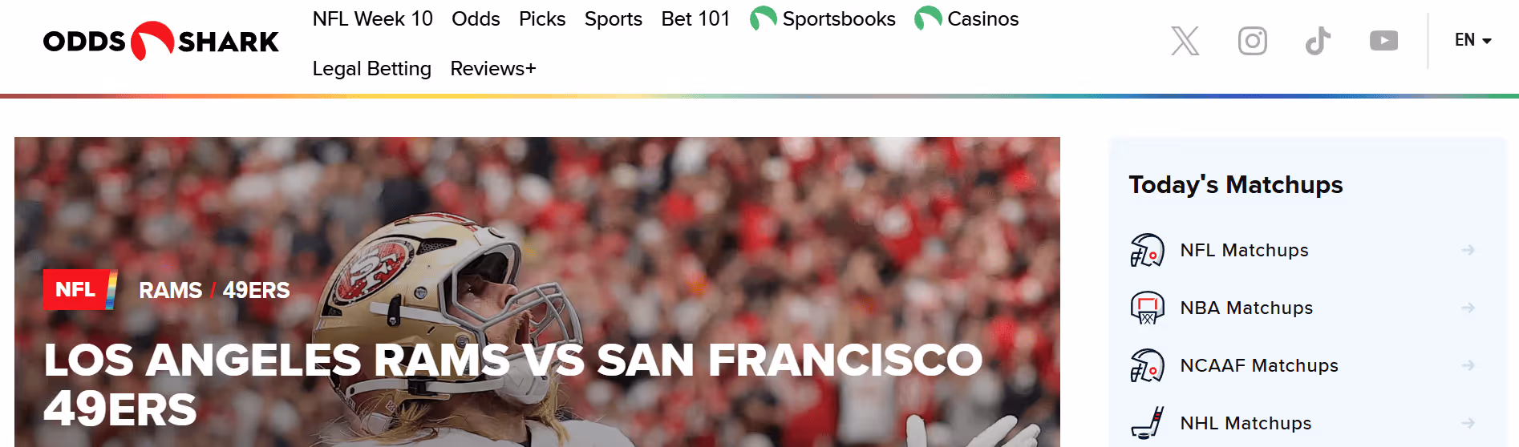Open the TikTok social icon
Viewport: 1519px width, 447px height.
click(1318, 40)
